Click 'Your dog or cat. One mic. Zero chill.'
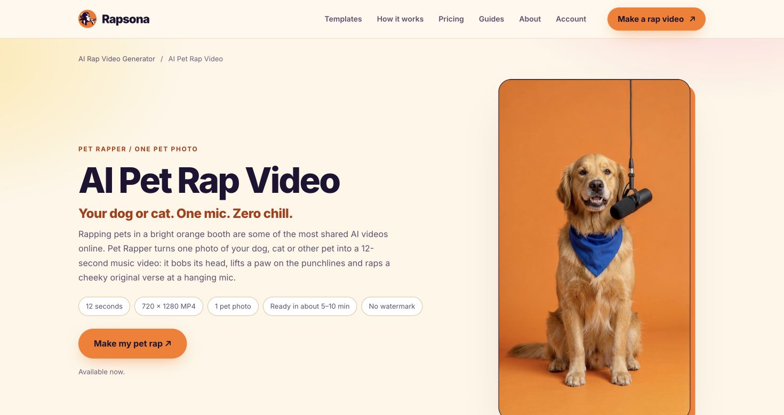 186,214
